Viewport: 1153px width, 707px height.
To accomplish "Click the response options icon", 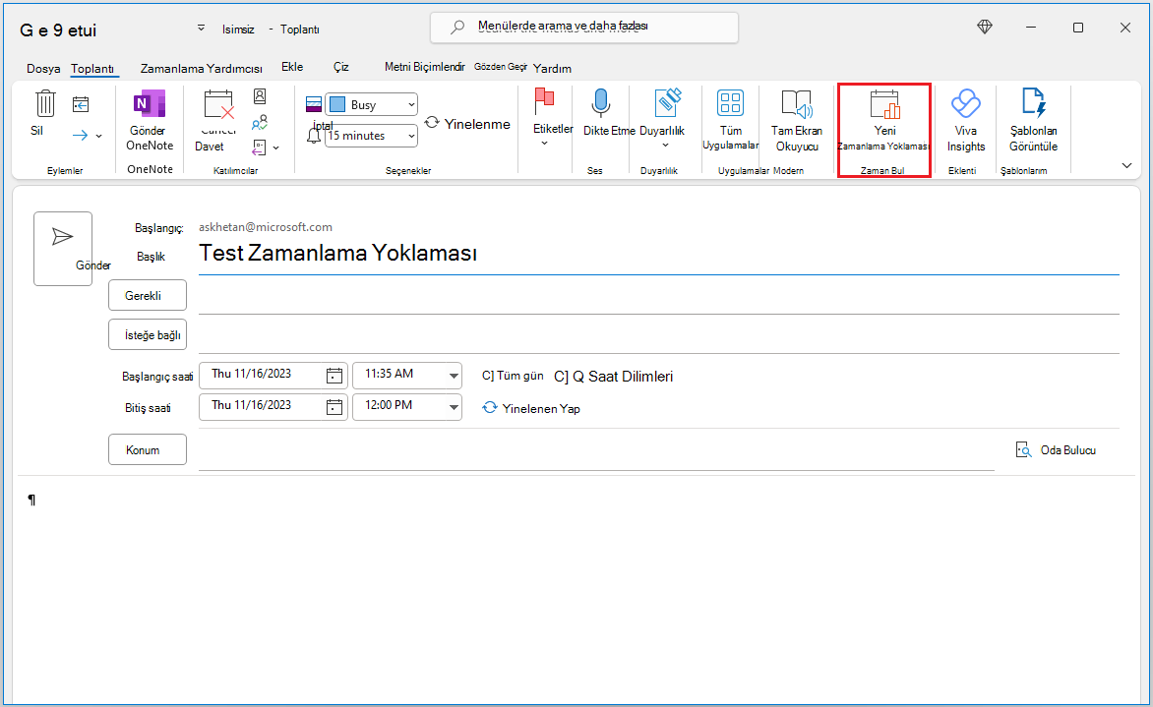I will (259, 147).
